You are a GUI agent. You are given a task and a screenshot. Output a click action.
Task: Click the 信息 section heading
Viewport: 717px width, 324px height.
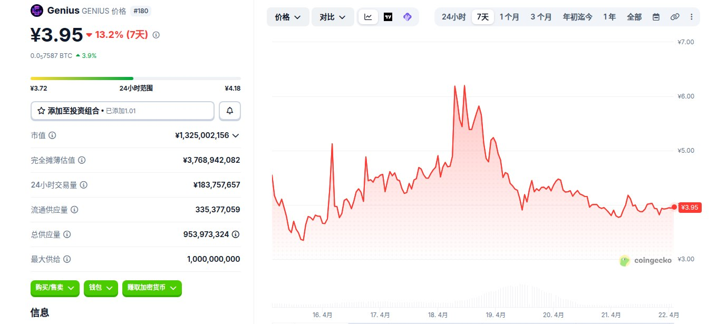tap(40, 312)
